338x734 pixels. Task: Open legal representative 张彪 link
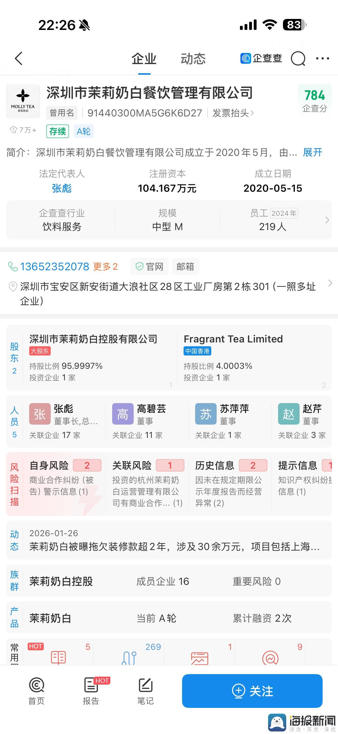(61, 188)
